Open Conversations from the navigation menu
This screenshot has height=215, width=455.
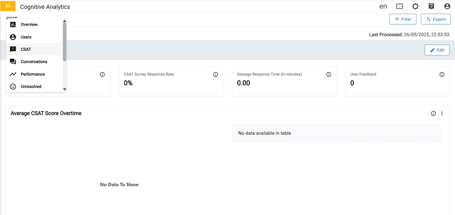coord(34,62)
